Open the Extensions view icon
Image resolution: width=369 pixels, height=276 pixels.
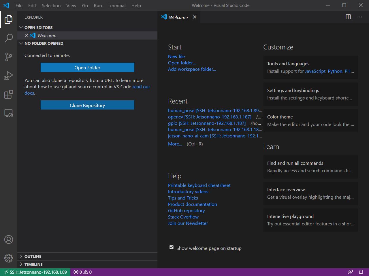[9, 94]
